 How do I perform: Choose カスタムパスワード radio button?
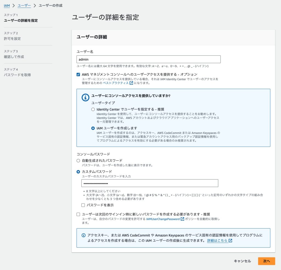[x=78, y=172]
